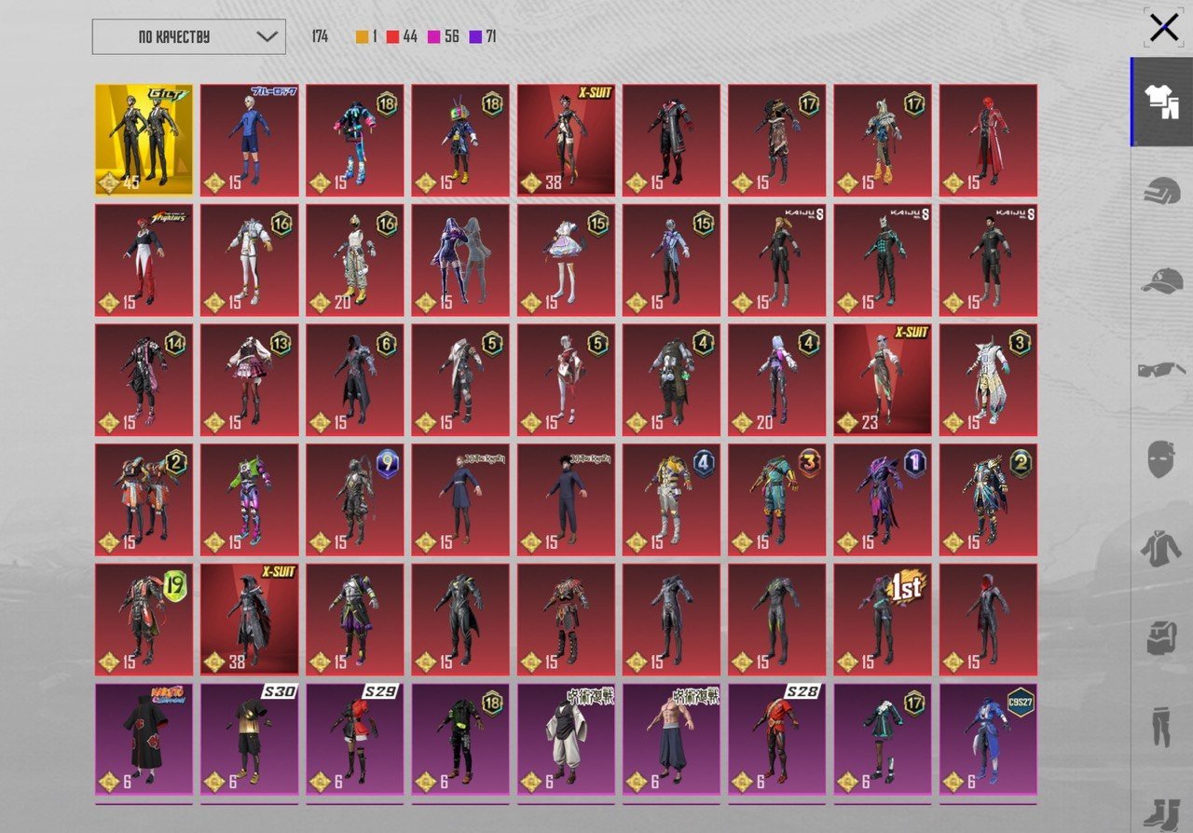Open the C9S27 blue outfit
Viewport: 1193px width, 833px height.
click(987, 739)
